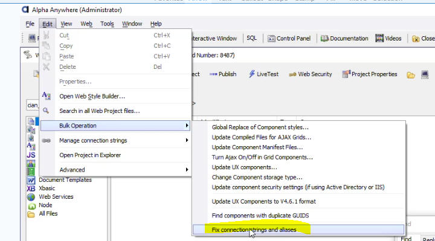The width and height of the screenshot is (435, 241).
Task: Click the Document Templates W icon
Action: coord(31,180)
